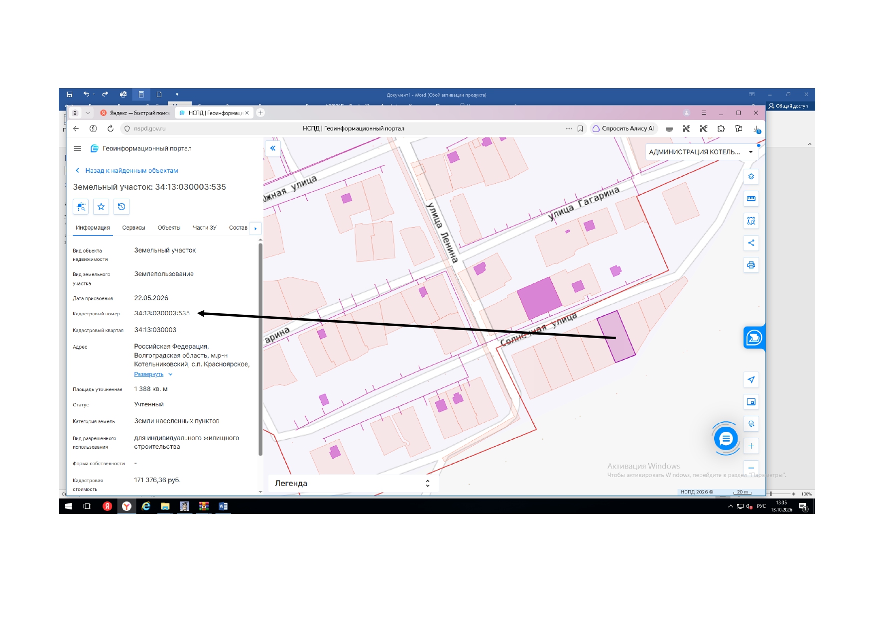This screenshot has height=618, width=874.
Task: Open the object history clock icon
Action: 122,207
